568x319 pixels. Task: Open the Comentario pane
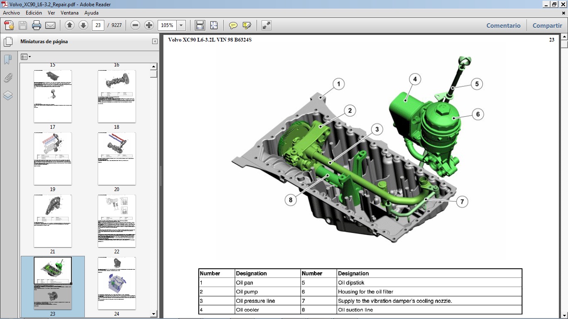tap(504, 25)
